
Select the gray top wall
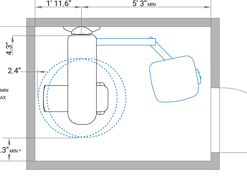[123, 22]
